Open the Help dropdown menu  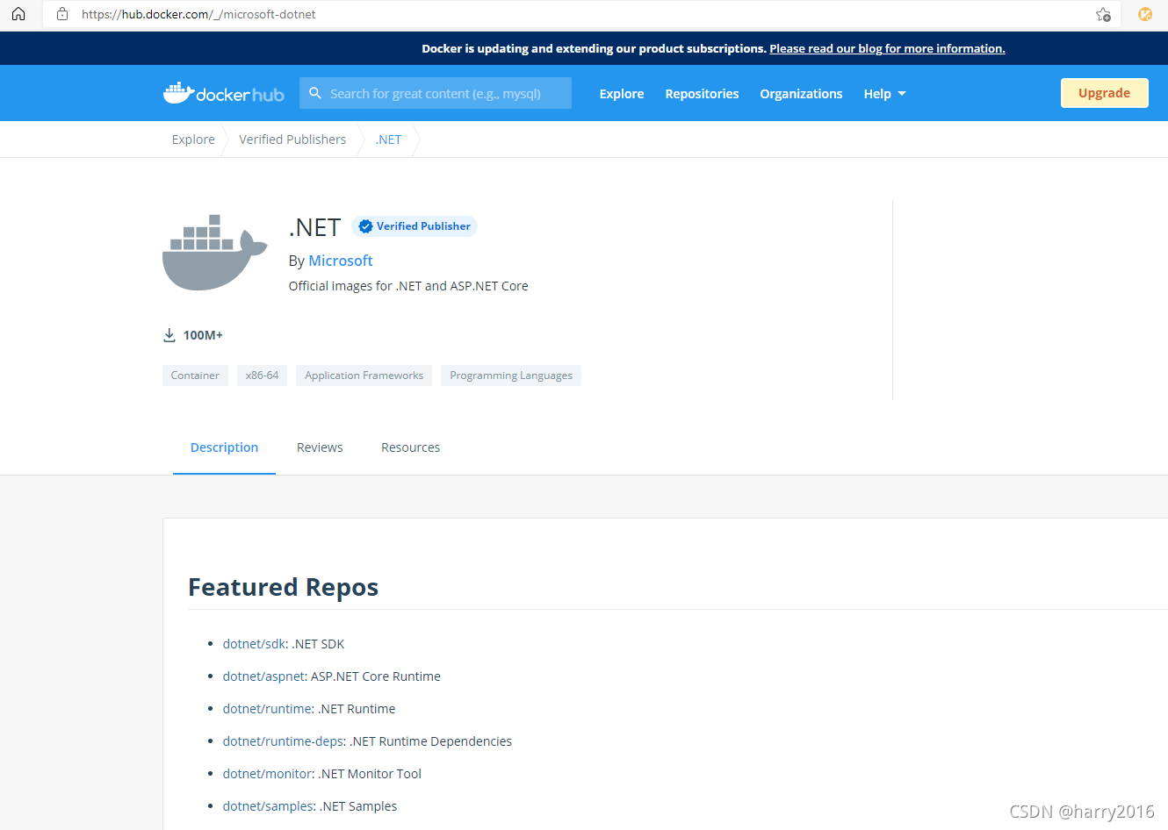coord(884,94)
